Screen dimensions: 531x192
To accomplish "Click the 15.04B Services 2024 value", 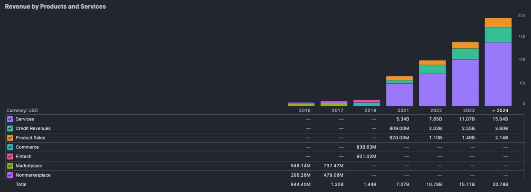I will 500,119.
